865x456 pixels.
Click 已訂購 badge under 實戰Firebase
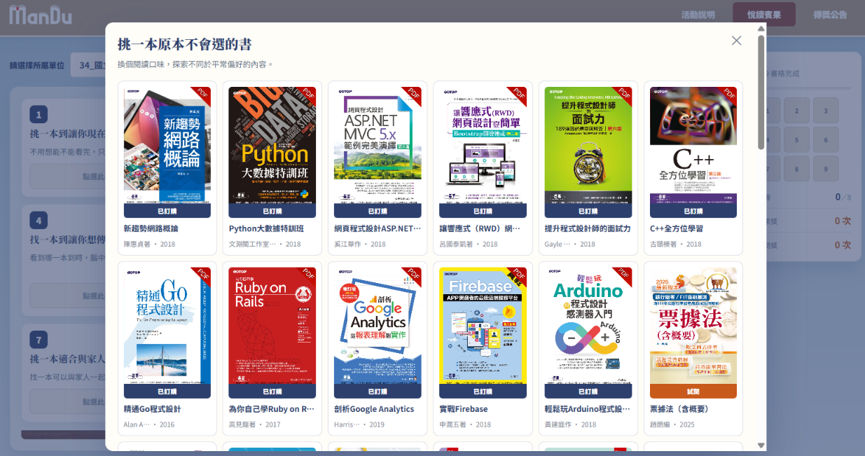[x=483, y=392]
